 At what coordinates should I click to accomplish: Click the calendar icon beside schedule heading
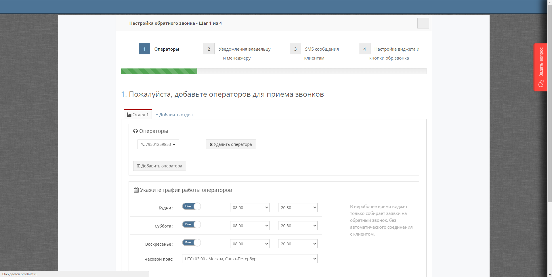pyautogui.click(x=136, y=190)
